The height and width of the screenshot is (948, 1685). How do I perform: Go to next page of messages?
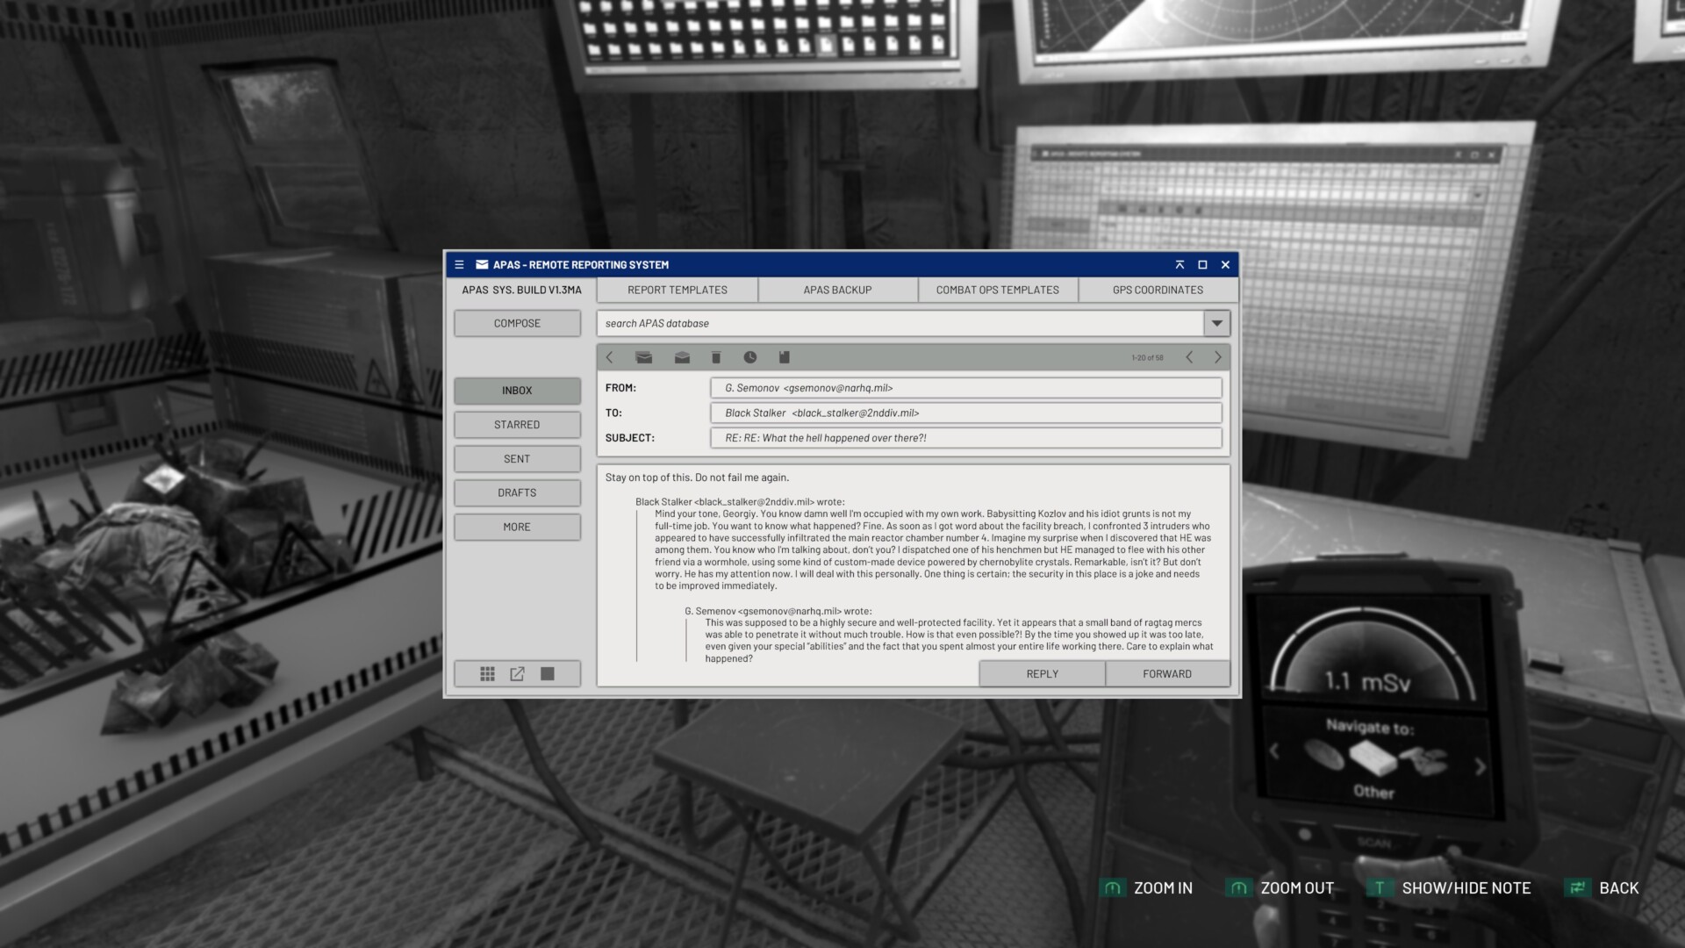coord(1218,357)
